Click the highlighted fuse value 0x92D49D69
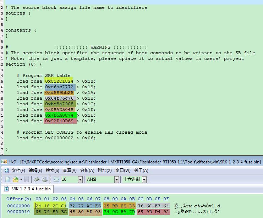Image resolution: width=263 pixels, height=218 pixels. click(59, 121)
